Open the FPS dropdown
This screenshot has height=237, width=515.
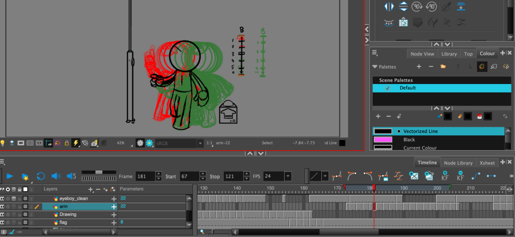[288, 176]
